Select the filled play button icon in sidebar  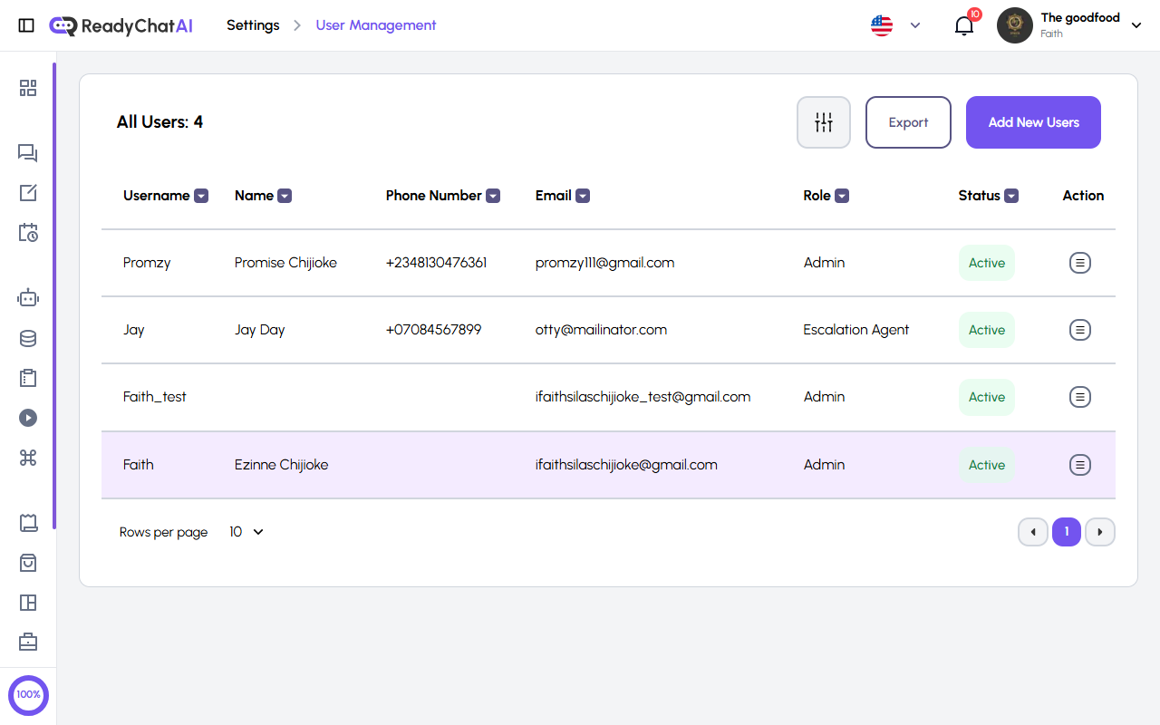point(28,418)
